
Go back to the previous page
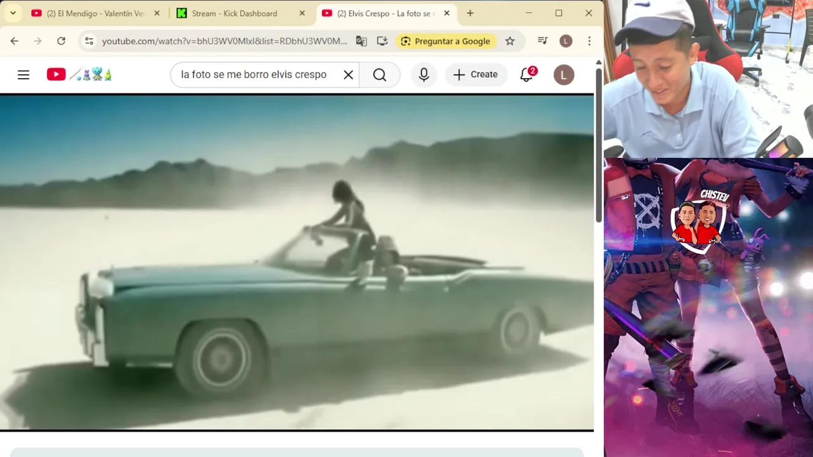(15, 41)
